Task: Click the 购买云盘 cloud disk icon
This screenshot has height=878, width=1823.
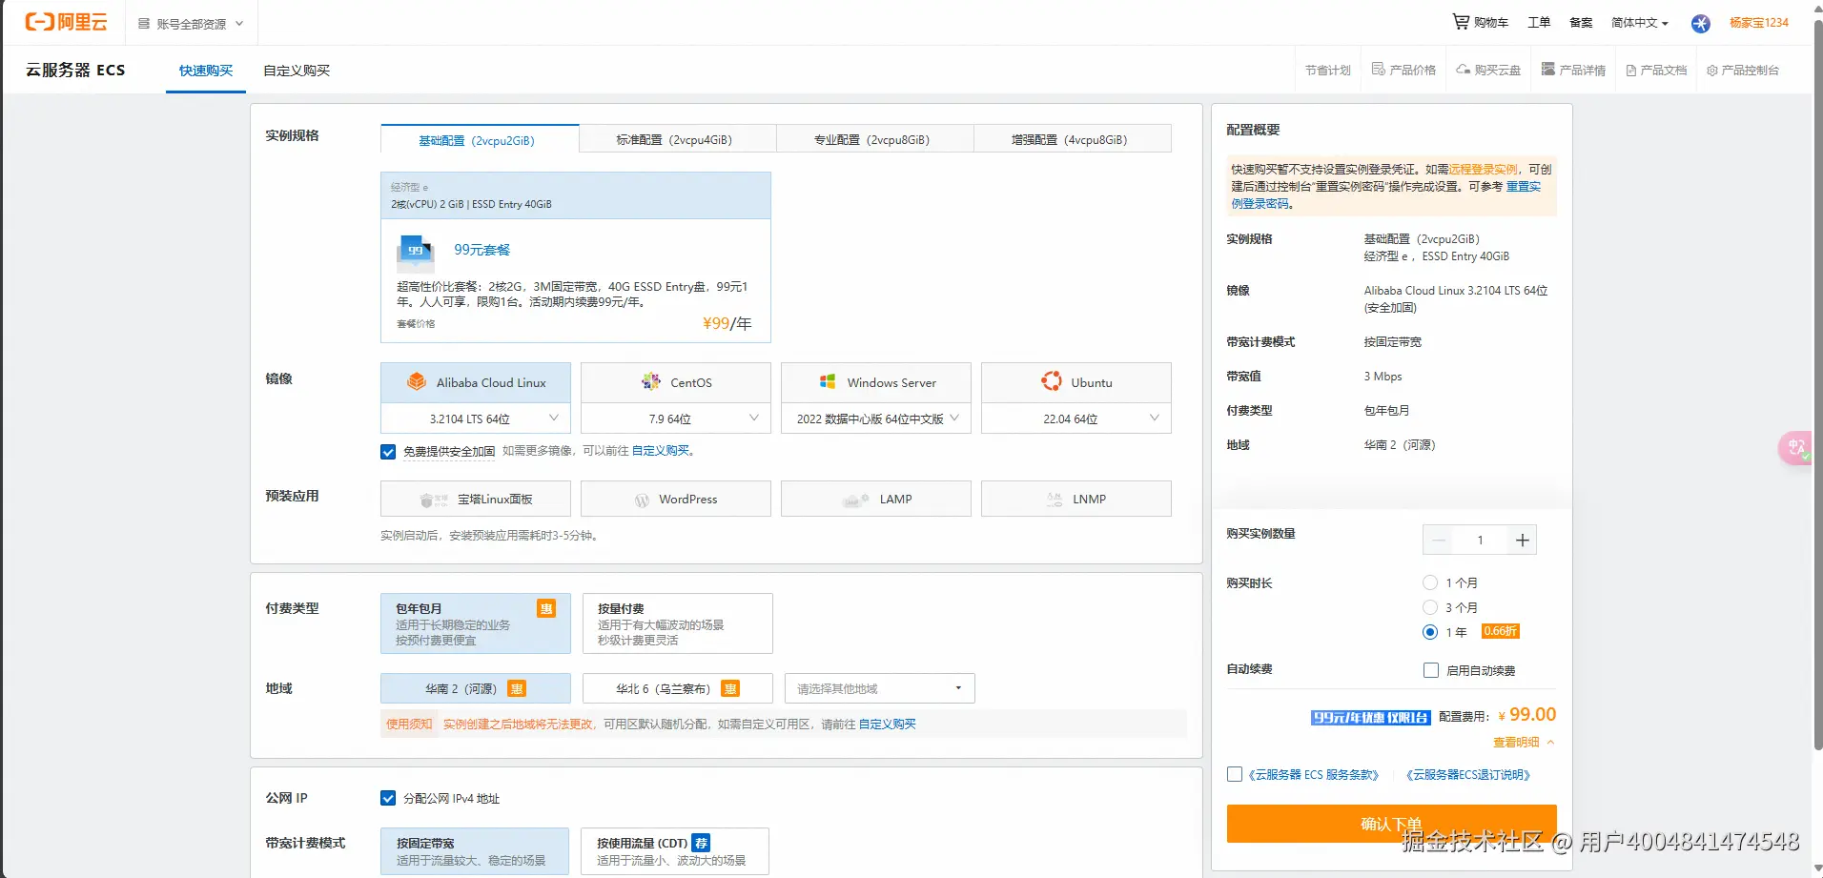Action: (x=1463, y=70)
